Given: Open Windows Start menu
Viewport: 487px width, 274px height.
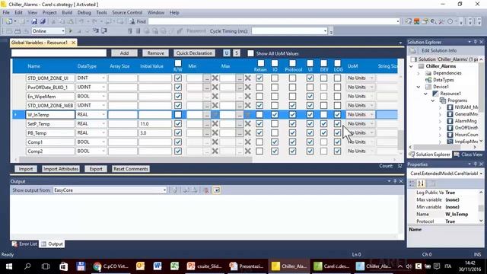Looking at the screenshot, I should click(9, 266).
